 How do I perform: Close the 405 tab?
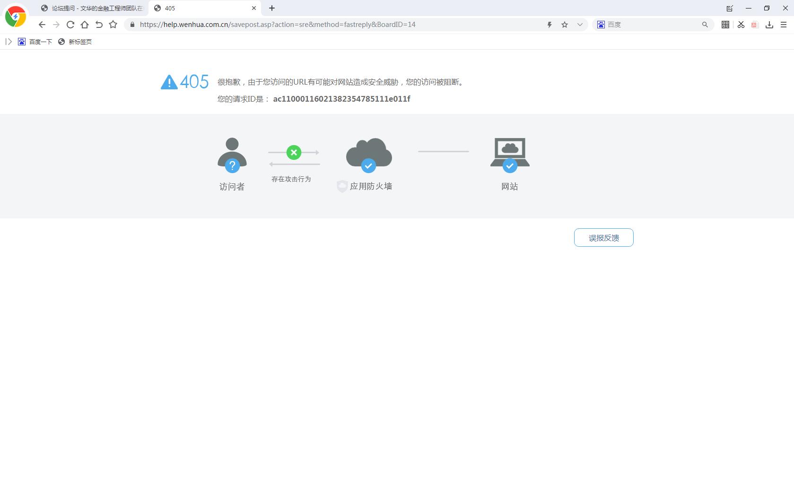(254, 8)
